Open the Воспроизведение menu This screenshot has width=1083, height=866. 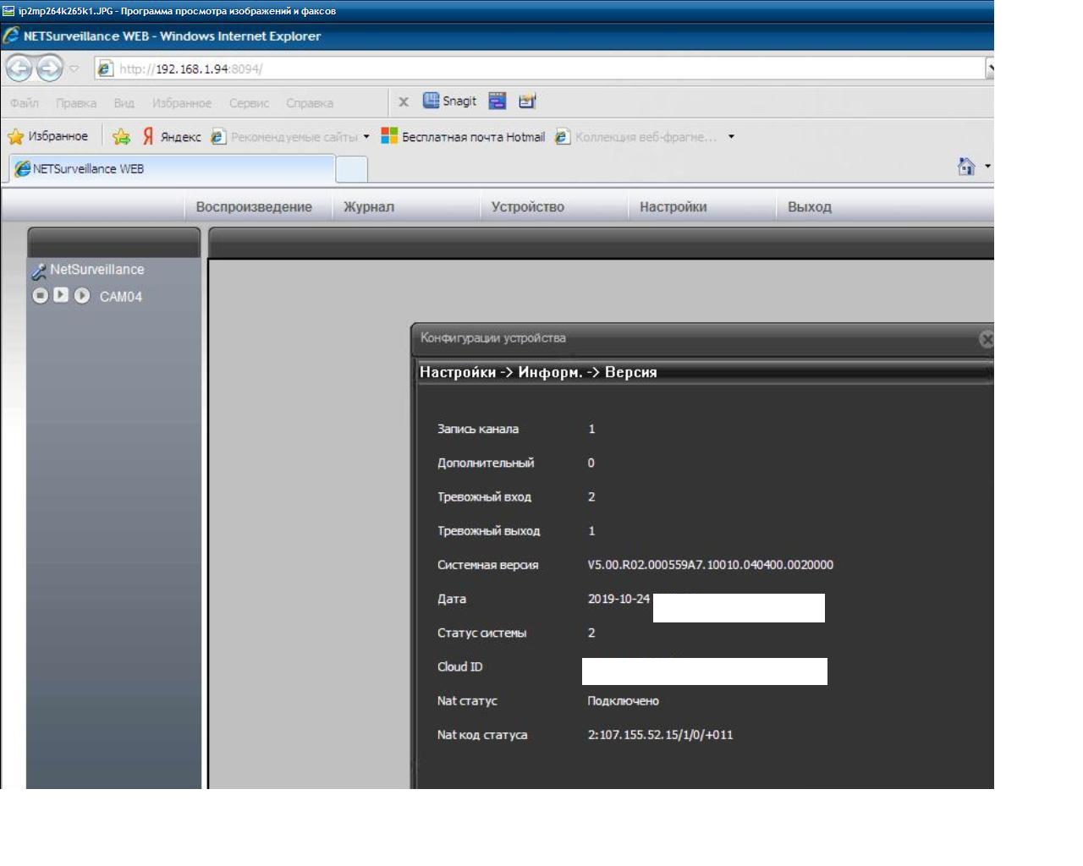click(254, 207)
